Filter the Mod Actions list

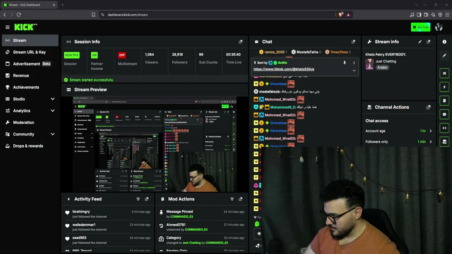tap(232, 199)
